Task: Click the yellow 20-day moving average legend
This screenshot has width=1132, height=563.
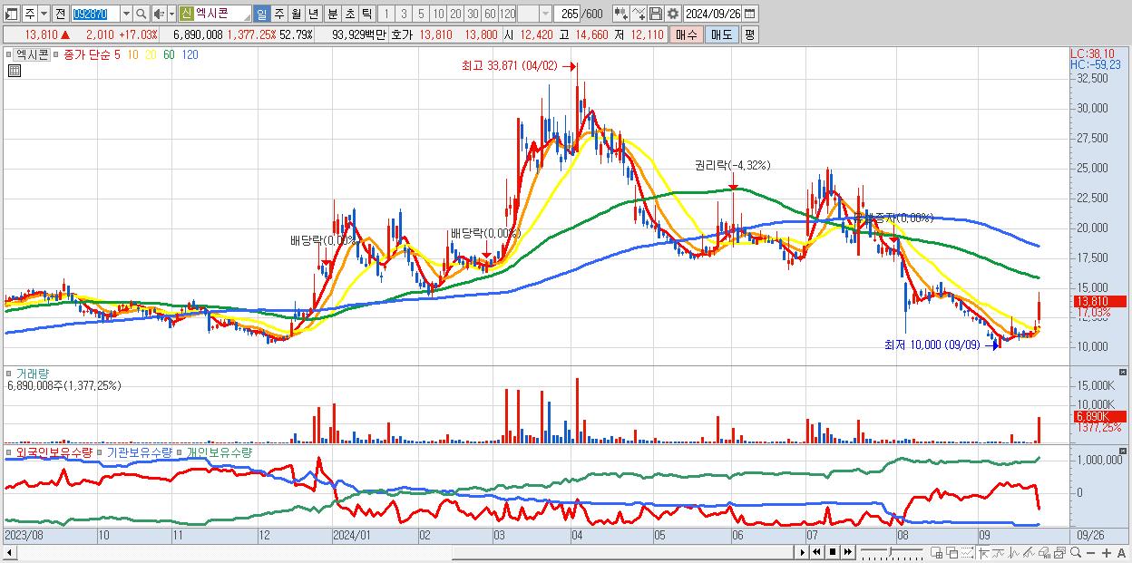Action: (152, 54)
